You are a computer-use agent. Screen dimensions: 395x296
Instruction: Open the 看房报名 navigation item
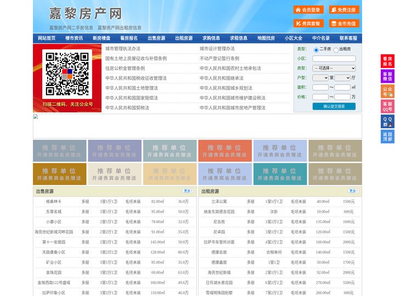tap(129, 38)
